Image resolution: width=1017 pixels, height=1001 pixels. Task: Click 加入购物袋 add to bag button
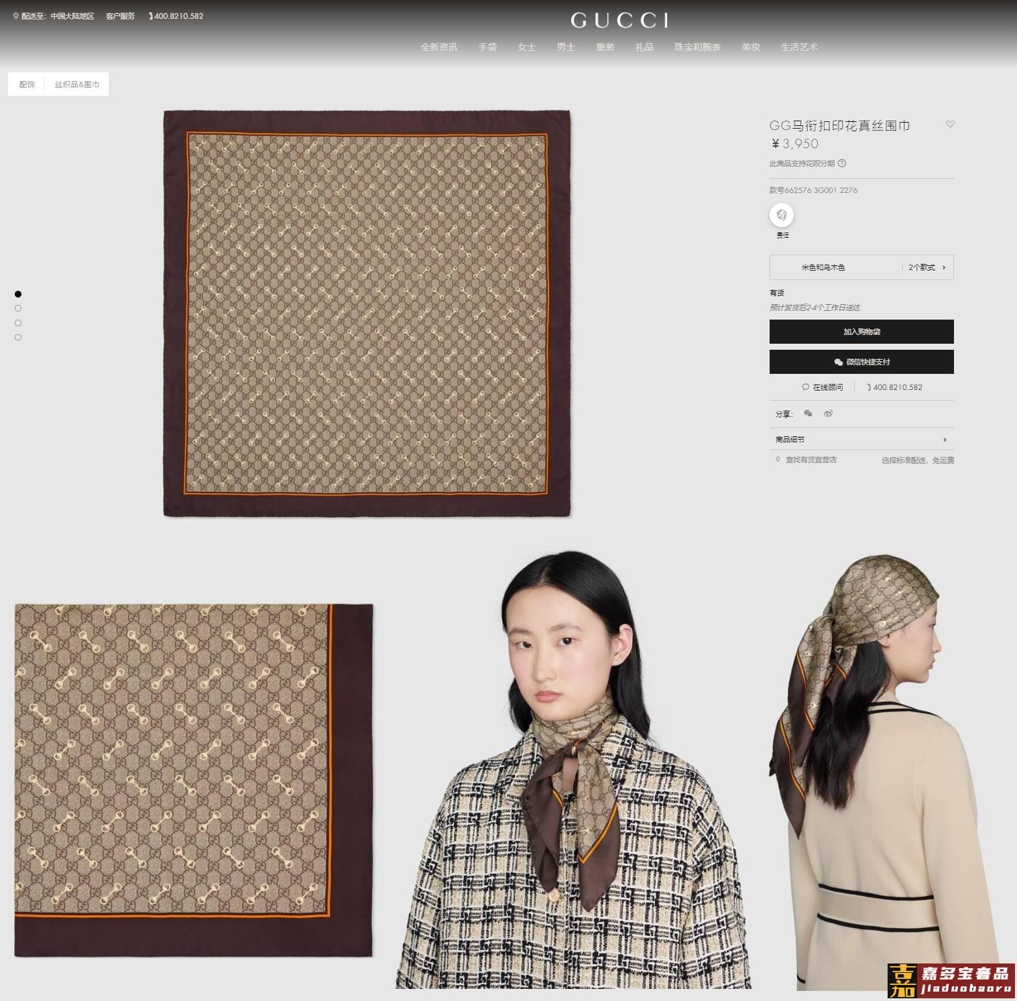pos(861,332)
